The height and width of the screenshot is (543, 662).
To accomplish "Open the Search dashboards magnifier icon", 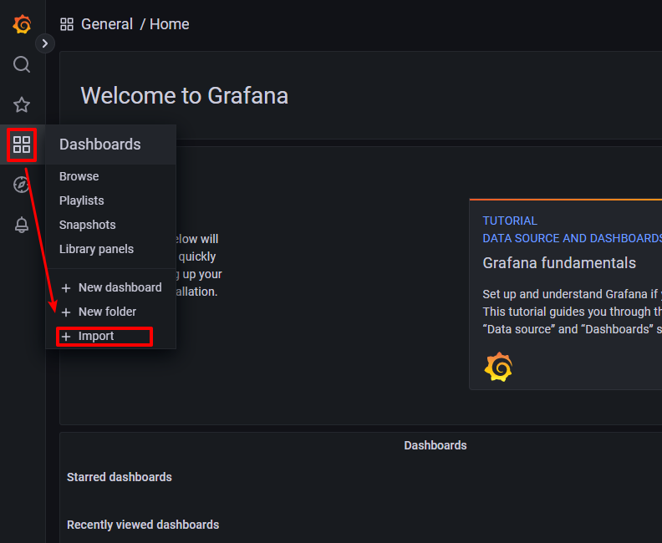I will click(x=22, y=64).
